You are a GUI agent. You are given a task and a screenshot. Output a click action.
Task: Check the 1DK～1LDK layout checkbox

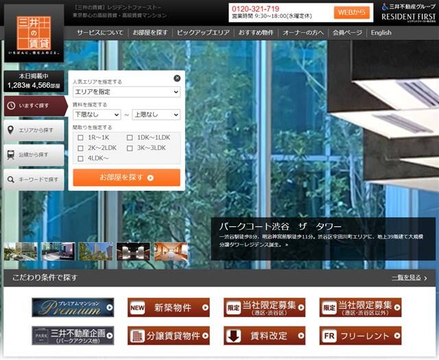click(130, 138)
